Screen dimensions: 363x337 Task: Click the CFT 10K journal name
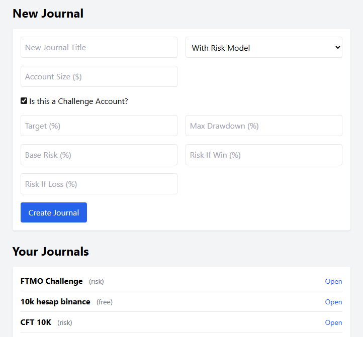tap(36, 322)
